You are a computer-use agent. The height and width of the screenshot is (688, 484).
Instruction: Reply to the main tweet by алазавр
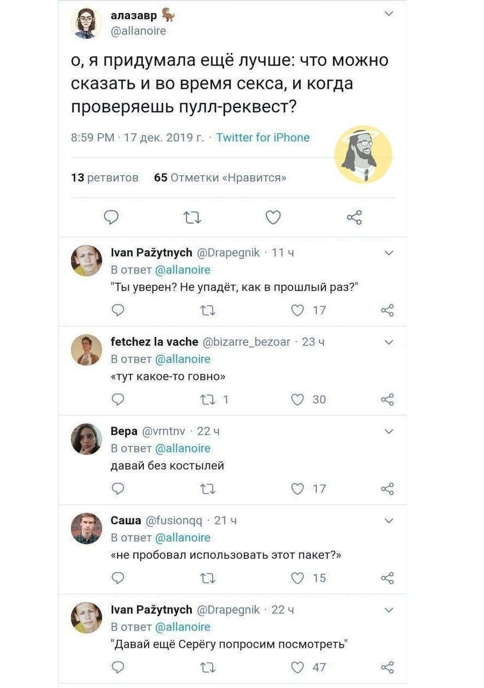(x=111, y=217)
